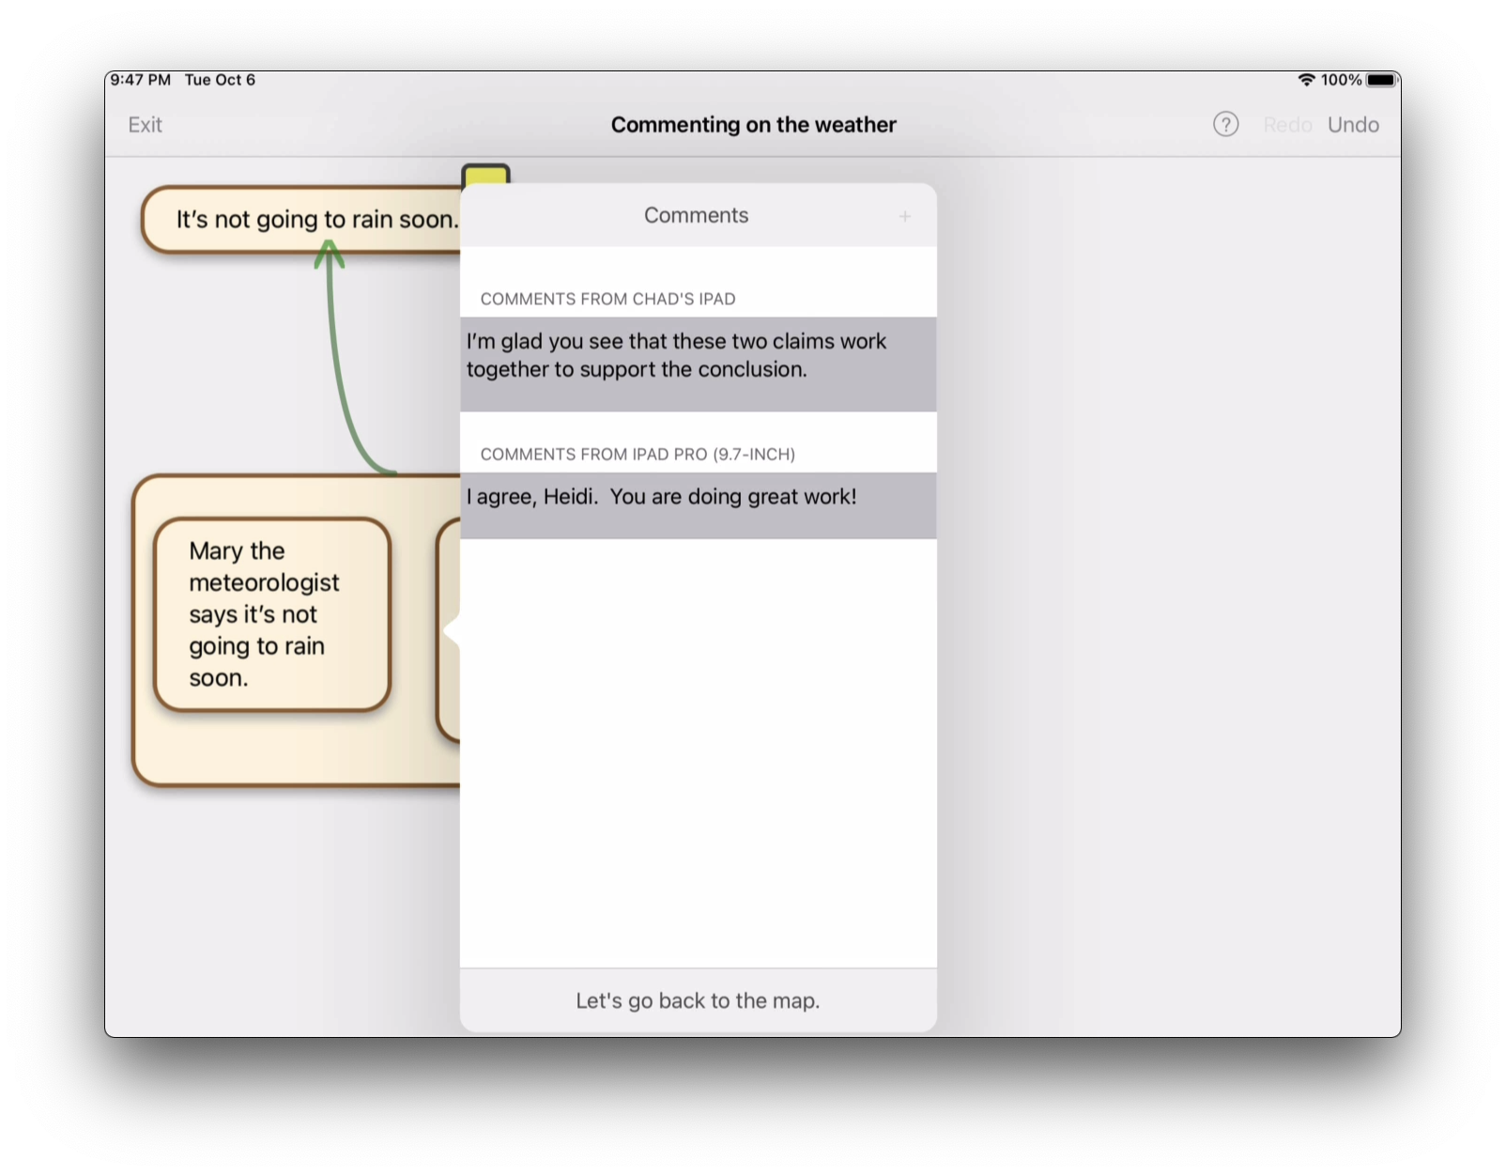Tap the Comments from iPad Pro header

tap(638, 455)
